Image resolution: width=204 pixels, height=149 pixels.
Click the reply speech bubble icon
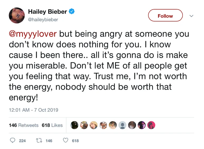tap(13, 140)
